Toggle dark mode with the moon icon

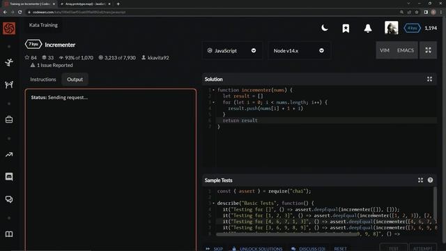pos(325,28)
